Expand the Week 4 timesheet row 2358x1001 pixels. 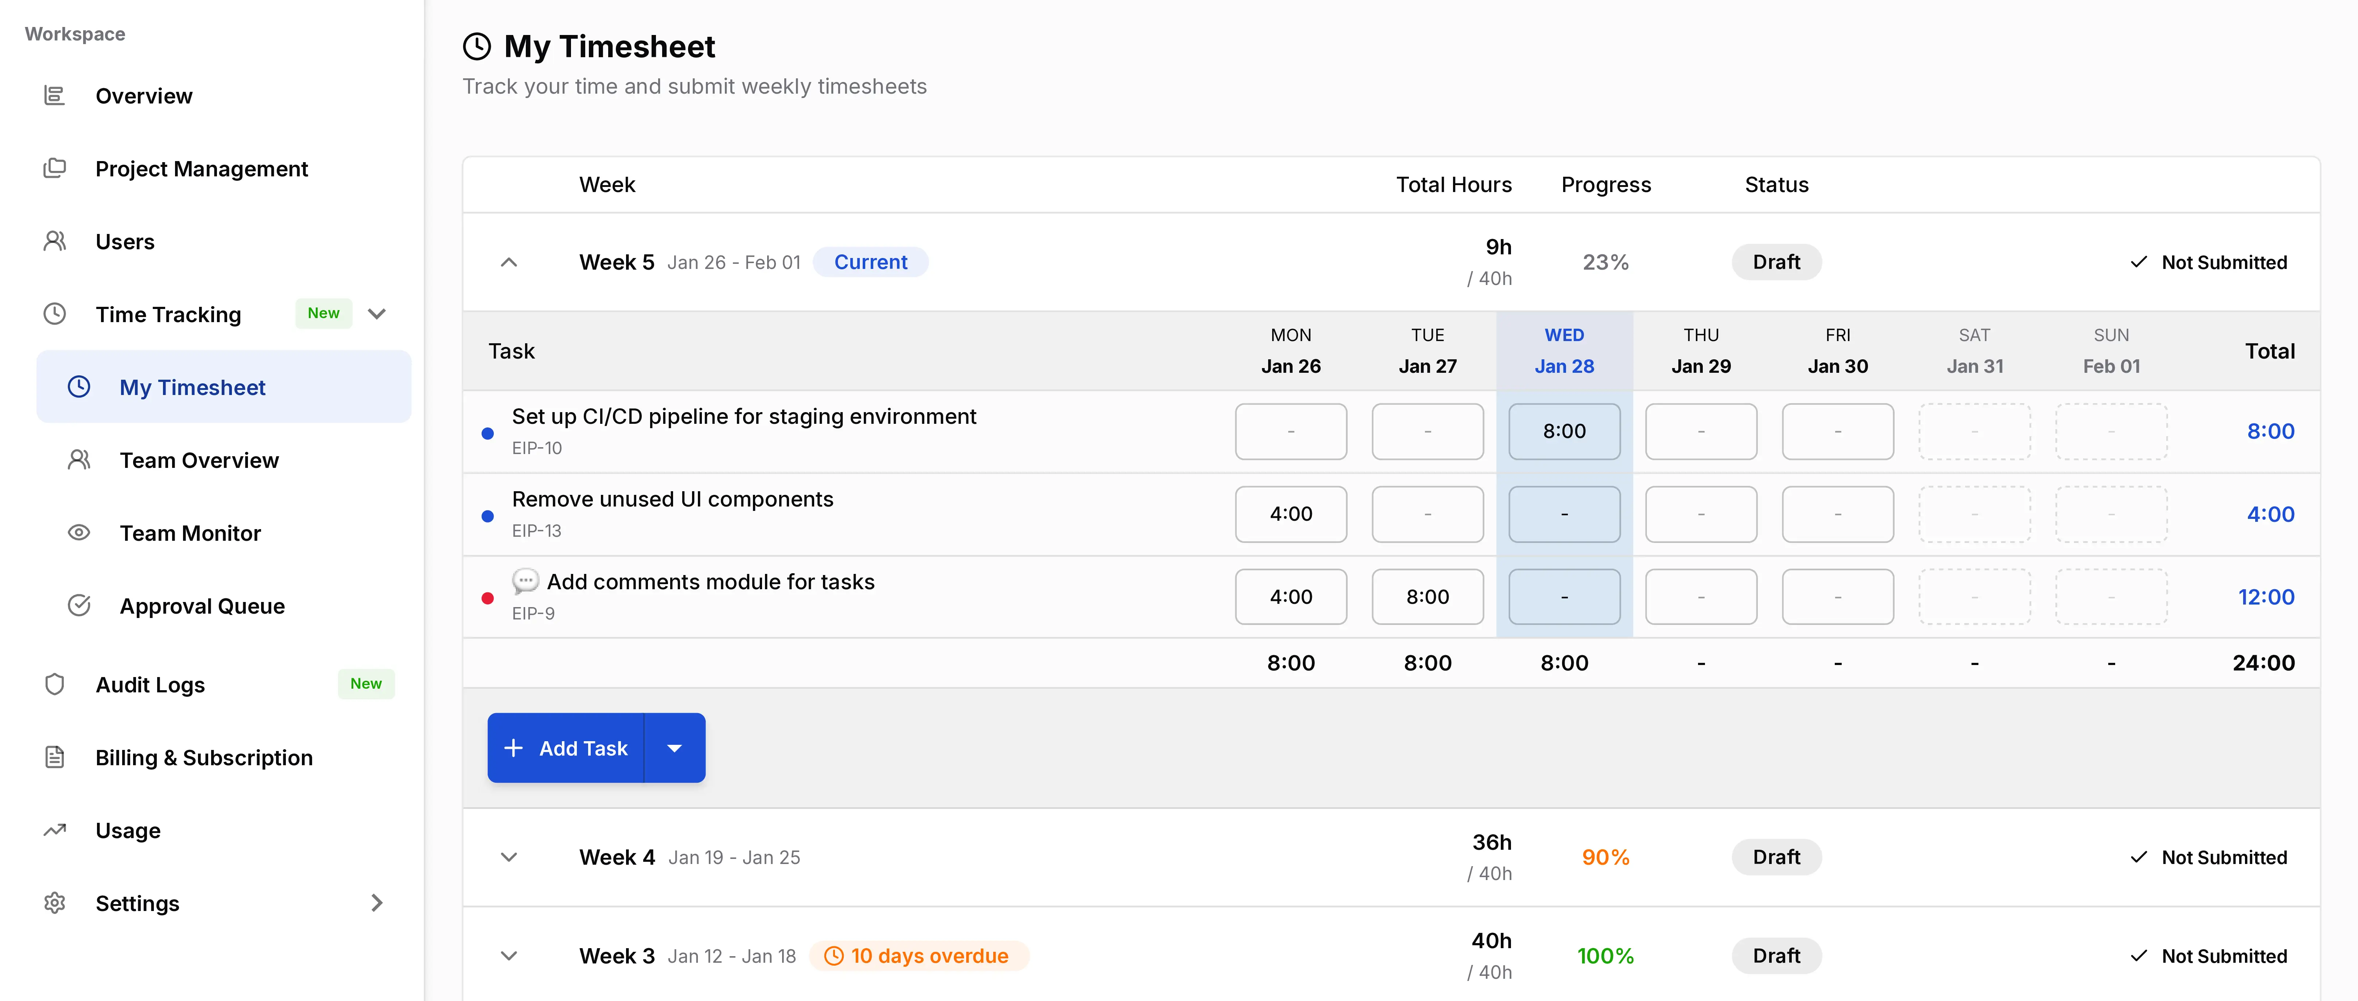pos(509,857)
